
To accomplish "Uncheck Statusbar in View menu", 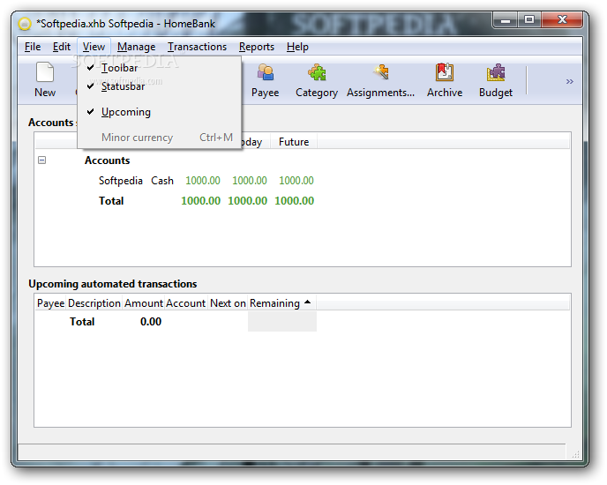I will pos(160,86).
